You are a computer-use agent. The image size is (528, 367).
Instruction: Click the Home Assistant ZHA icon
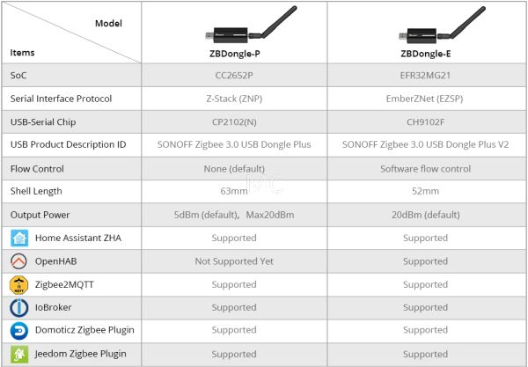(x=19, y=238)
